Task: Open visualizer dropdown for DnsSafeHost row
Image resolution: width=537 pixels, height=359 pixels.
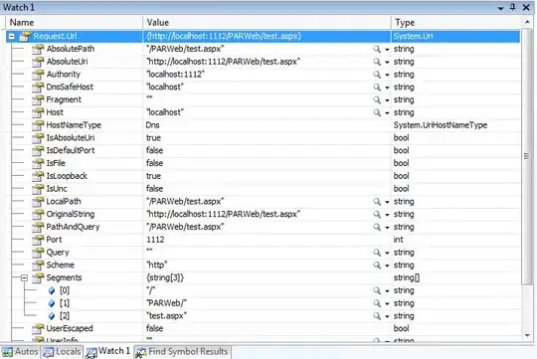Action: tap(387, 88)
